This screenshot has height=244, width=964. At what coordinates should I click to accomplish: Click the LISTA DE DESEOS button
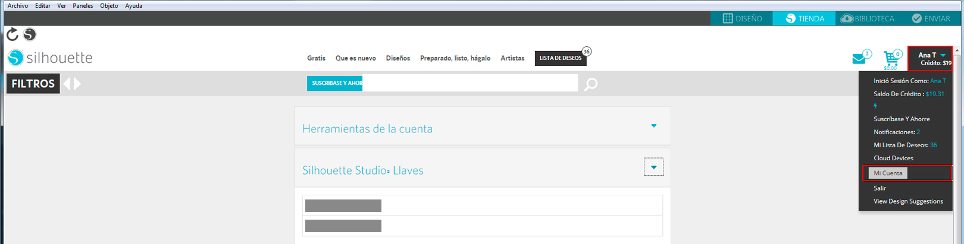tap(561, 58)
